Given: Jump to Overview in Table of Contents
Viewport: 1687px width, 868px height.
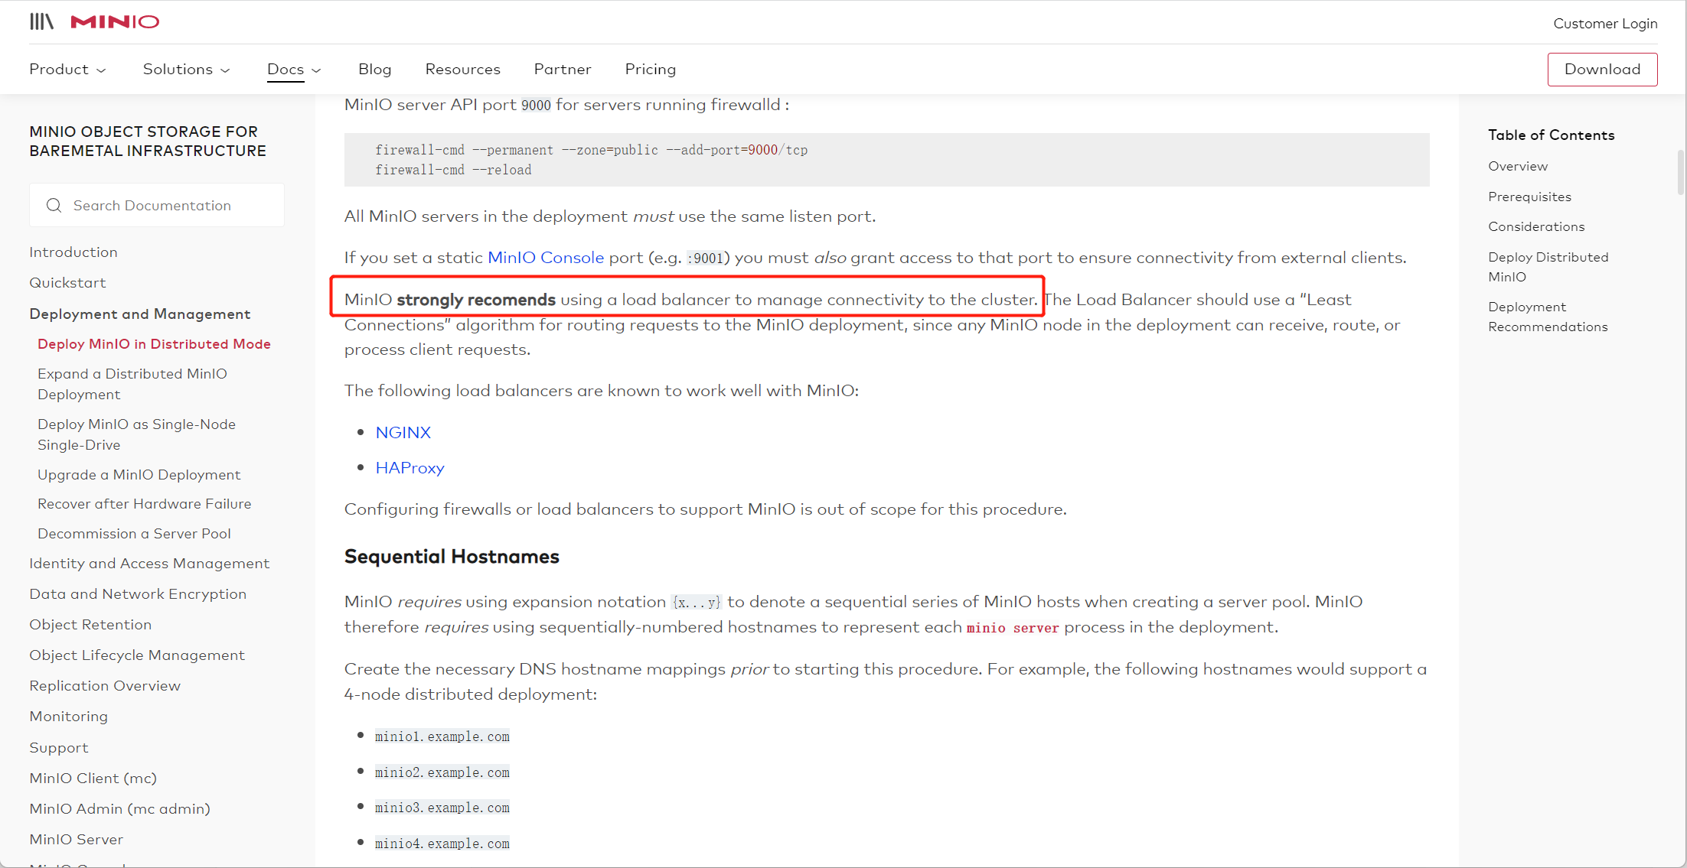Looking at the screenshot, I should point(1517,167).
